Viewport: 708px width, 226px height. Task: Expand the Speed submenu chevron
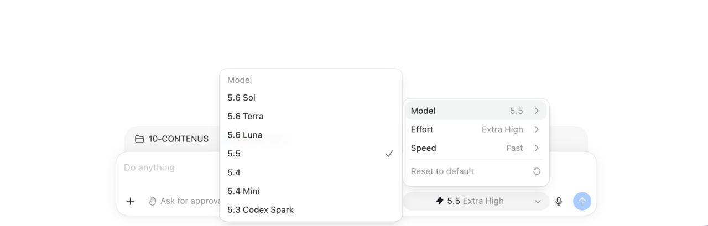pos(537,148)
